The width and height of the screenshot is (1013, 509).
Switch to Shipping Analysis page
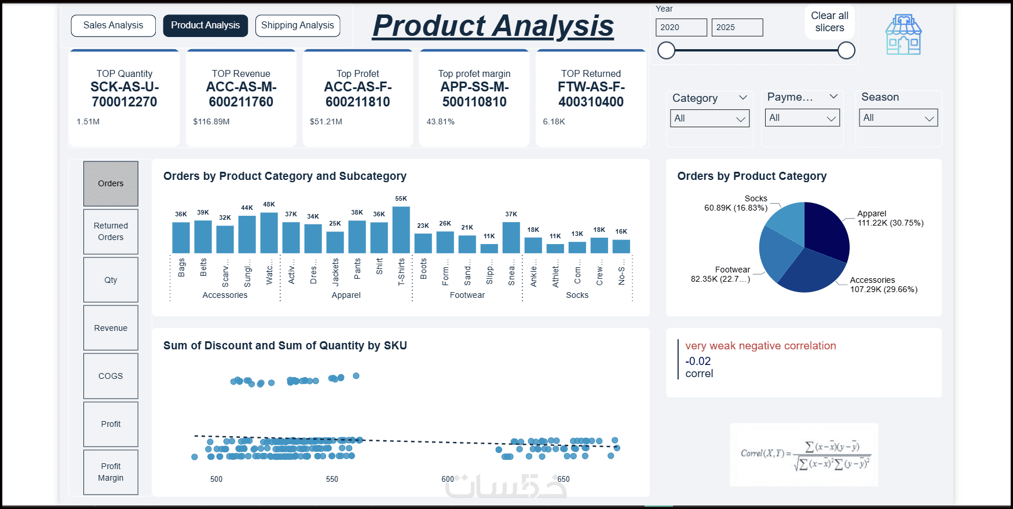(x=298, y=25)
